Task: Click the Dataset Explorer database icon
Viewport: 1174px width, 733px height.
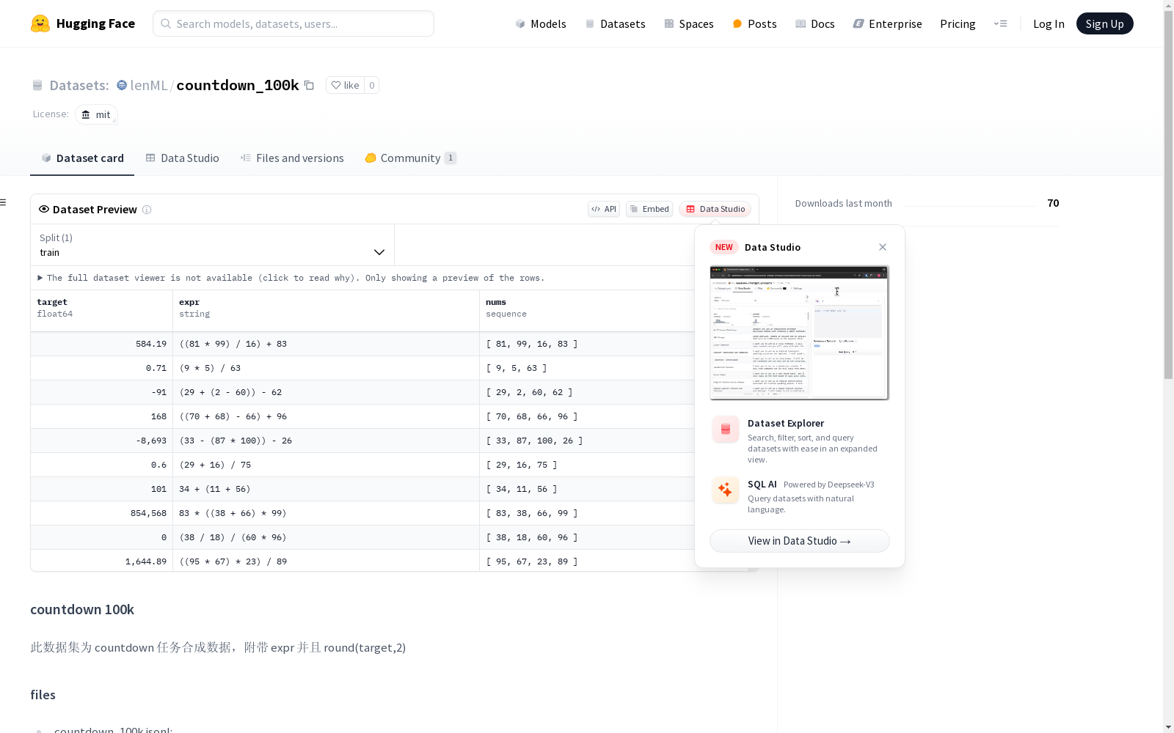Action: pos(726,430)
